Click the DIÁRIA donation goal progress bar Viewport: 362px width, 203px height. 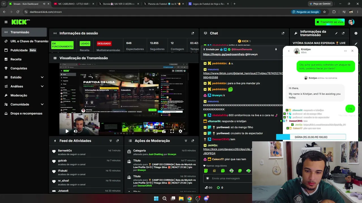click(311, 137)
